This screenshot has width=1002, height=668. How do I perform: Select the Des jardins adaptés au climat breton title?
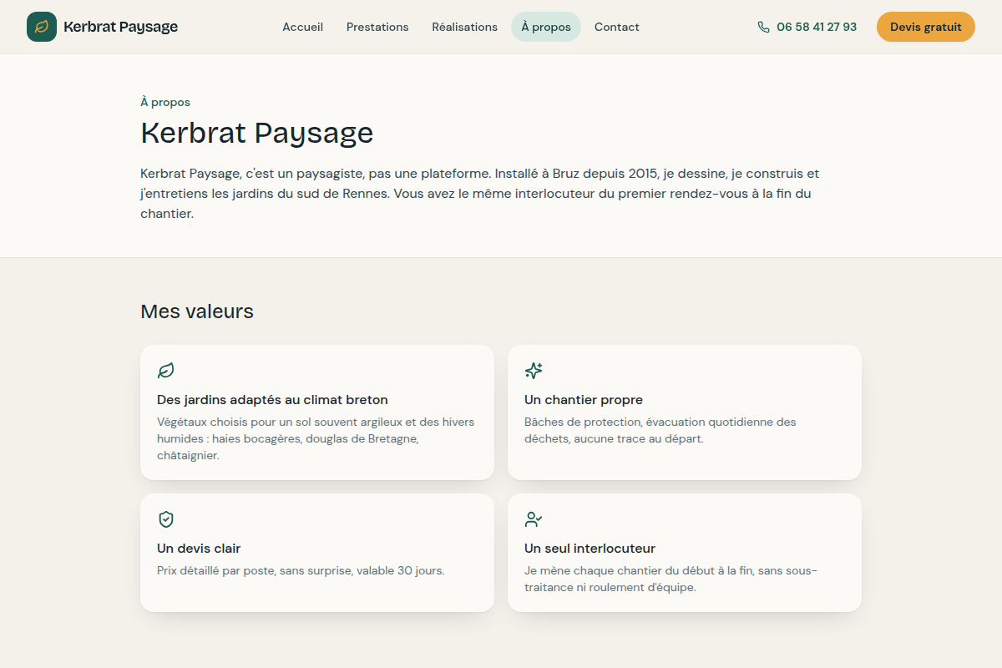[x=272, y=400]
